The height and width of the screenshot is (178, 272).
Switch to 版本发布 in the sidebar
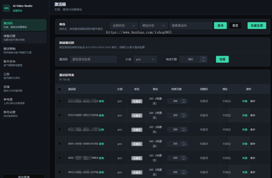click(x=24, y=63)
